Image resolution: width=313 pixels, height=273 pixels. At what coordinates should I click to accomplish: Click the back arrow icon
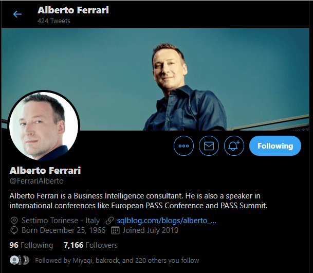(17, 14)
